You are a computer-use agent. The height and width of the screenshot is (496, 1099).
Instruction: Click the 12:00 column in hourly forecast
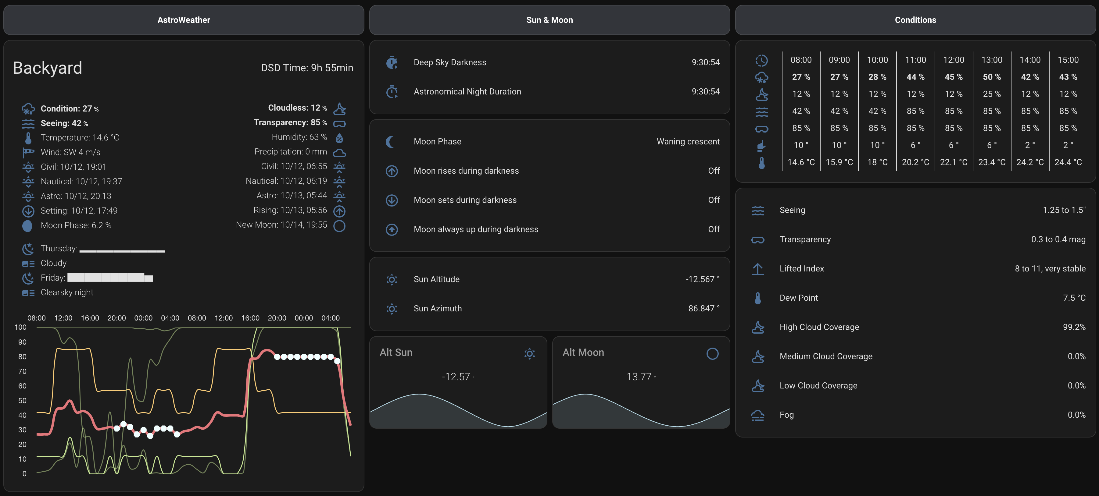pos(953,111)
